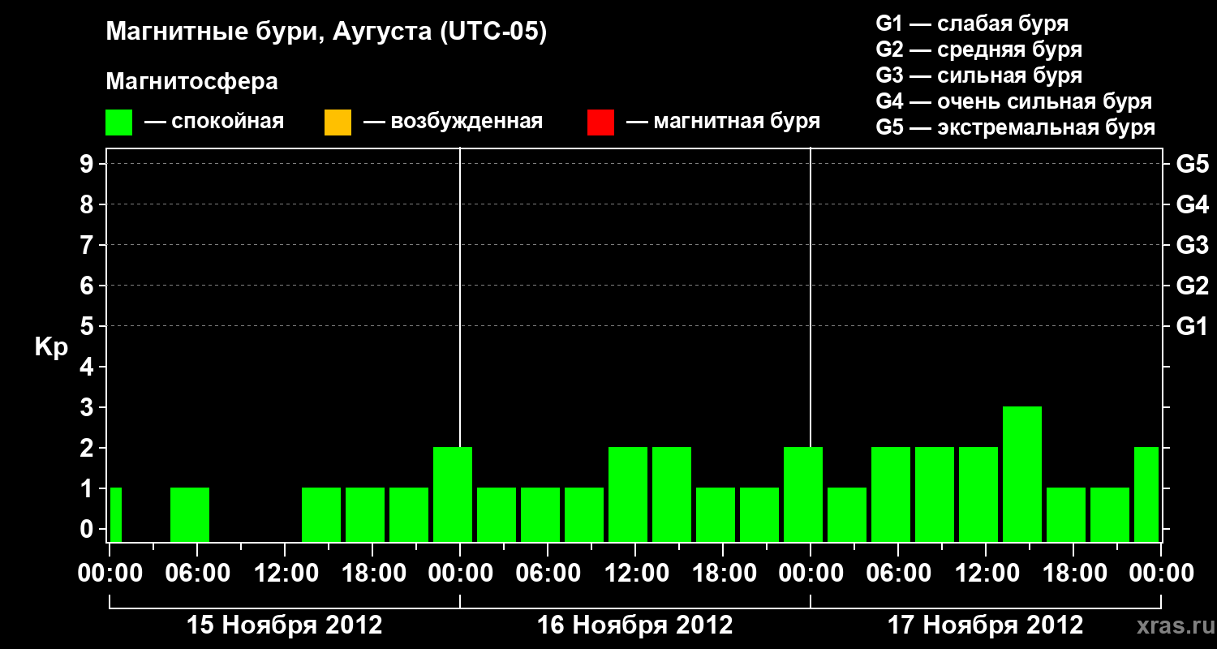Click the '— магнитная буря' legend label
This screenshot has height=649, width=1217.
tap(724, 122)
